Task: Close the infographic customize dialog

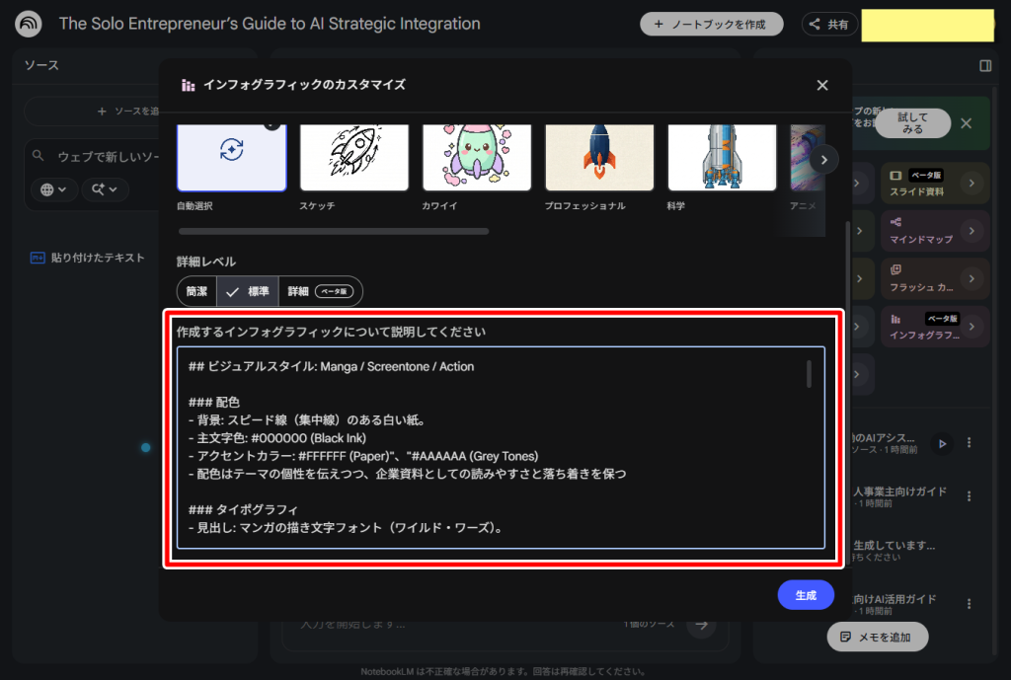Action: coord(822,85)
